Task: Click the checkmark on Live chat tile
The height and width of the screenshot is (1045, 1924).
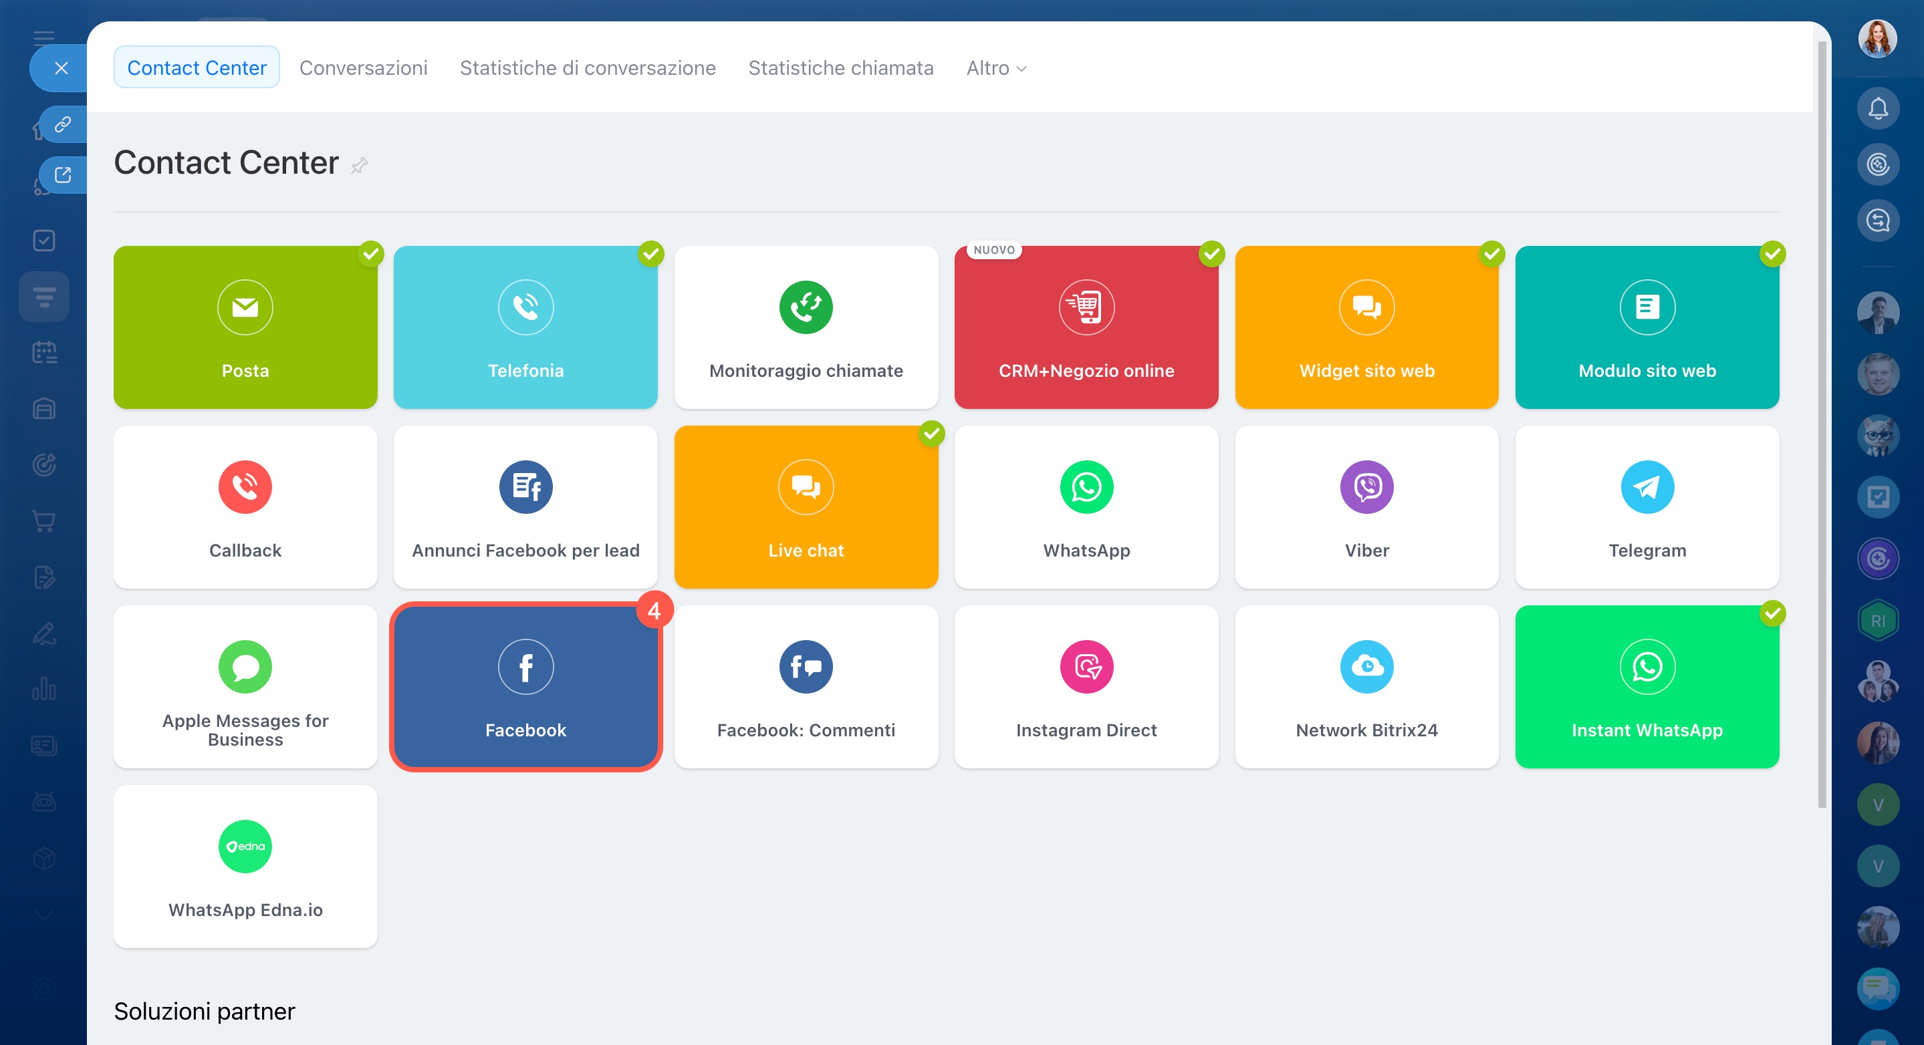Action: [x=931, y=433]
